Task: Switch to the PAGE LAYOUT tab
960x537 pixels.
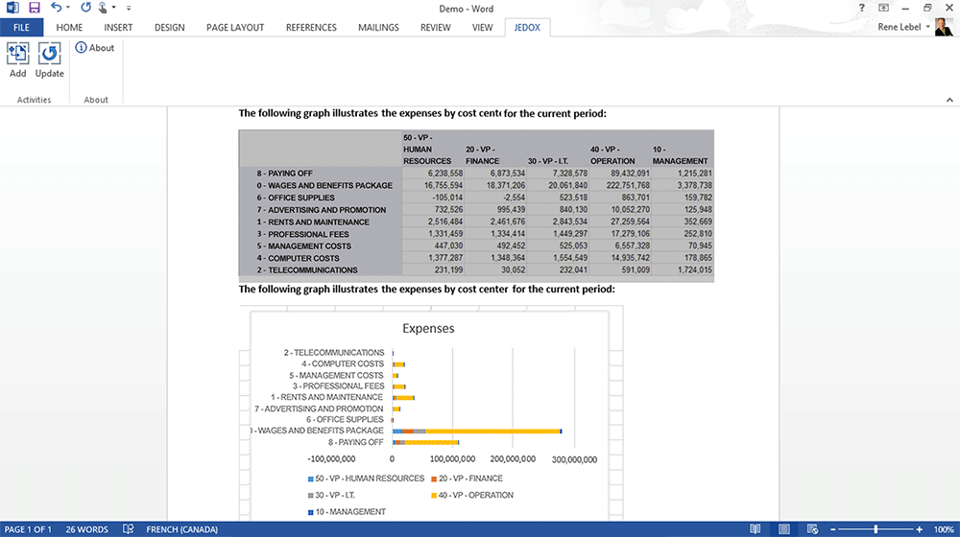Action: click(235, 28)
